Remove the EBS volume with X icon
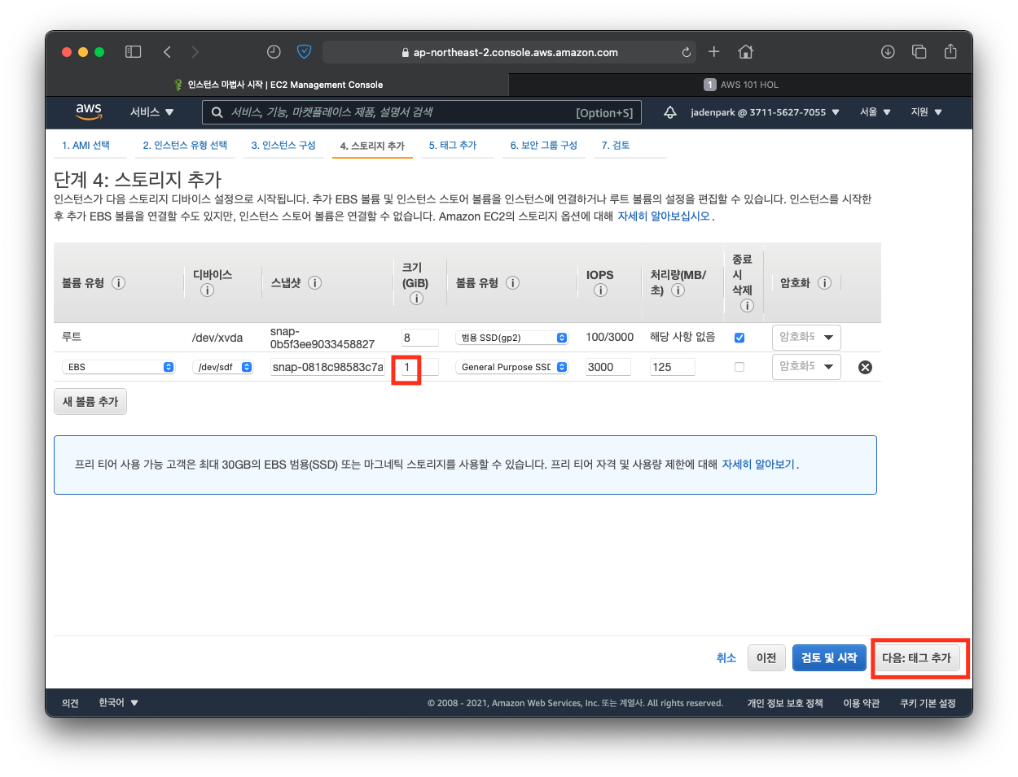Screen dimensions: 1018x777 [x=865, y=367]
